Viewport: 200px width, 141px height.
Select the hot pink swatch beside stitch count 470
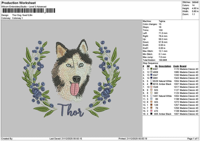tap(151, 111)
